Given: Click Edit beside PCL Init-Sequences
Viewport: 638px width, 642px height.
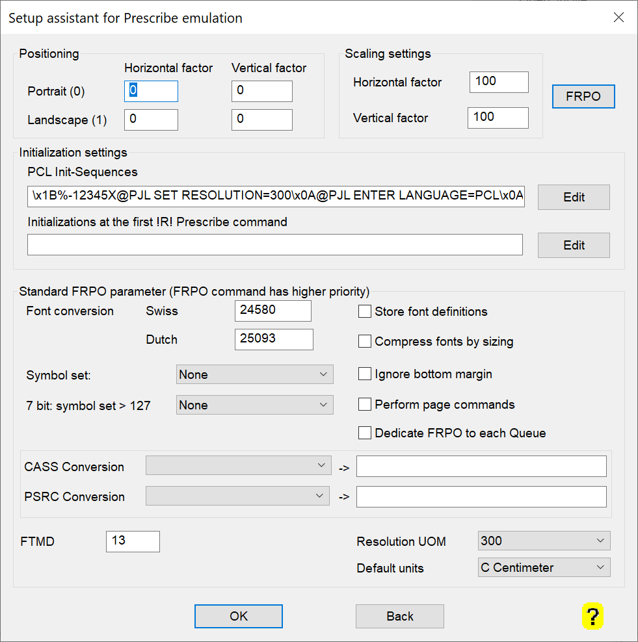Looking at the screenshot, I should point(574,197).
